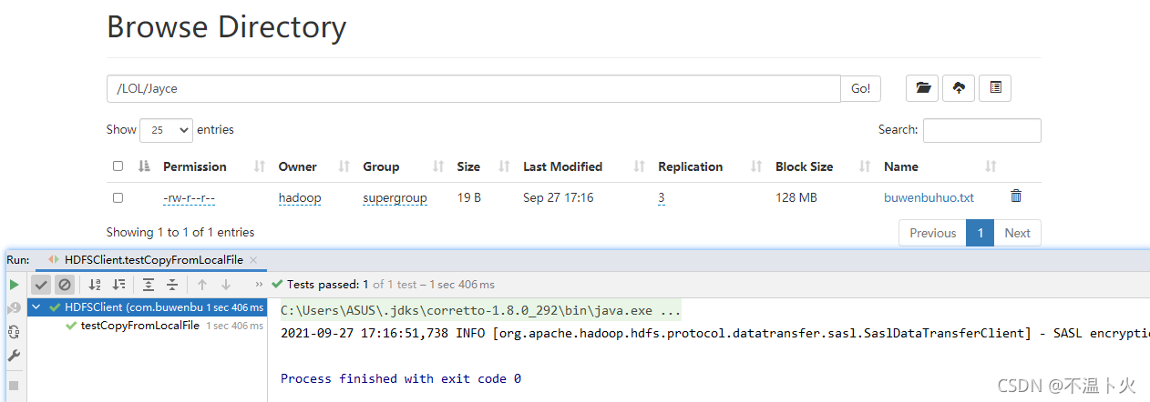
Task: Click the Sep 27 17:16 date cell
Action: click(559, 197)
